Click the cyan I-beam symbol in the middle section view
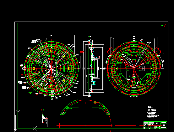 [x=94, y=83]
